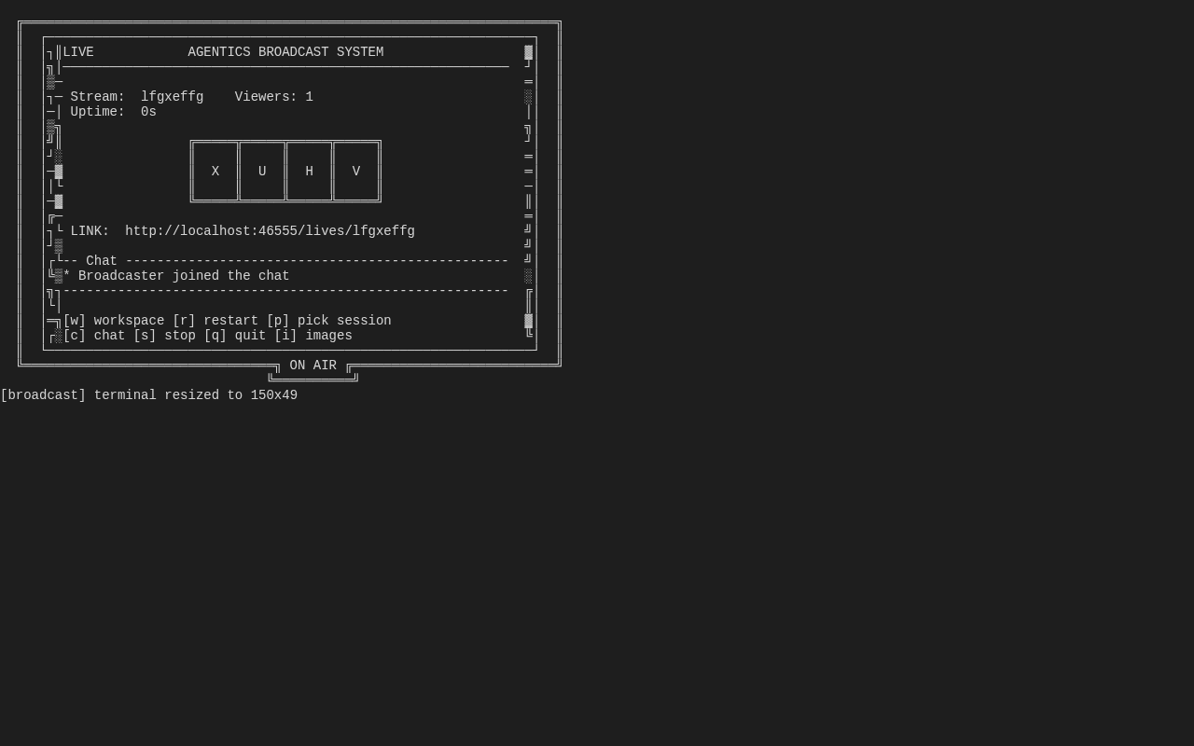This screenshot has width=1194, height=746.
Task: Click the X letter tile
Action: point(215,172)
